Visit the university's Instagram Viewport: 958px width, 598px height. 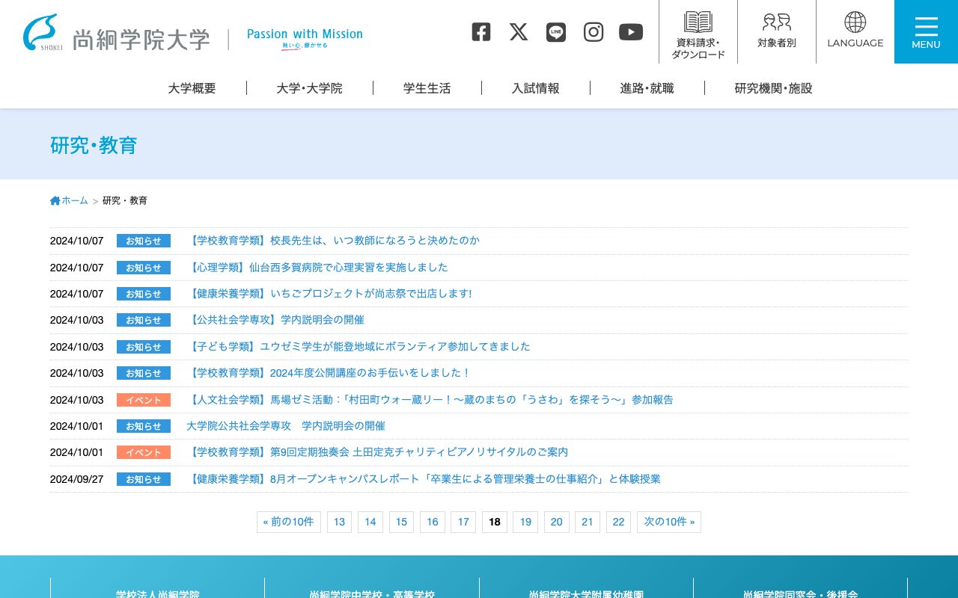(593, 31)
